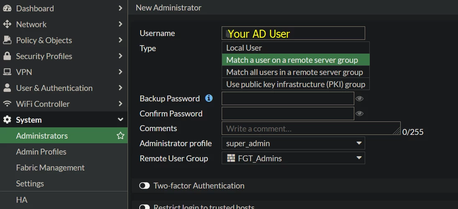Expand the VPN menu chevron
Image resolution: width=458 pixels, height=209 pixels.
[x=120, y=72]
